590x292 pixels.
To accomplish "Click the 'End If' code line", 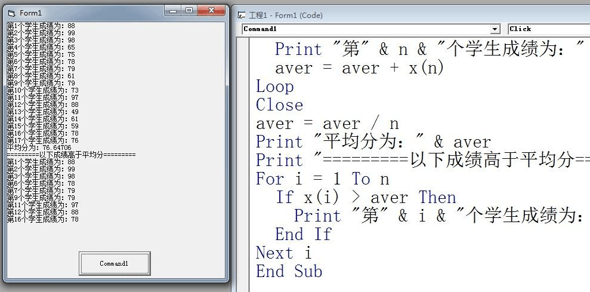I will click(x=303, y=234).
